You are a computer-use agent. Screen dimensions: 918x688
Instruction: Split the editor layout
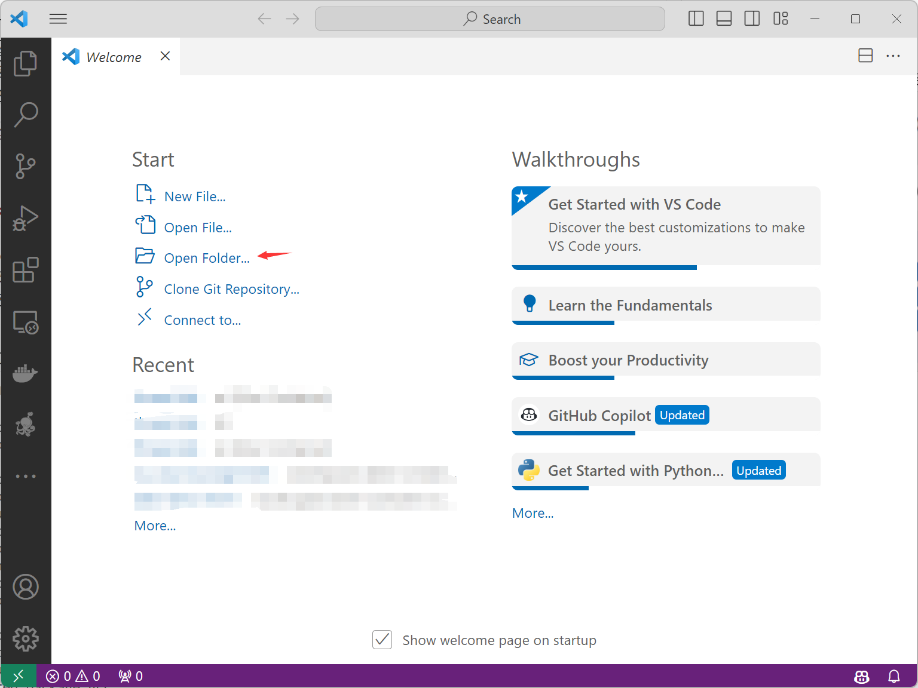coord(865,56)
